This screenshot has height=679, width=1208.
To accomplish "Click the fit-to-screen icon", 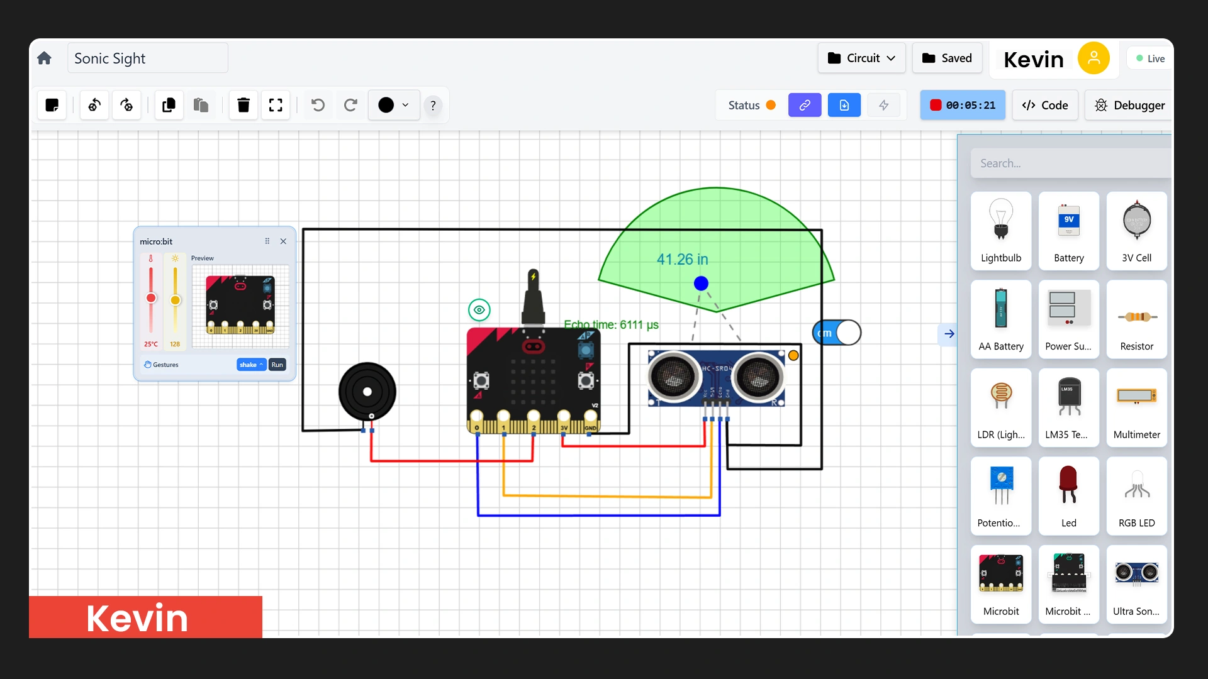I will [276, 105].
